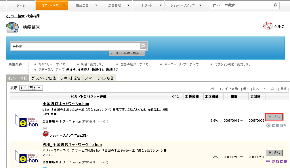The width and height of the screenshot is (290, 168).
Task: Expand the レポート dropdown arrow
Action: pyautogui.click(x=161, y=5)
